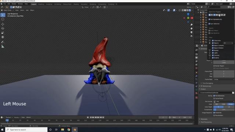Select the Cursor tool
The height and width of the screenshot is (132, 235).
(3, 19)
